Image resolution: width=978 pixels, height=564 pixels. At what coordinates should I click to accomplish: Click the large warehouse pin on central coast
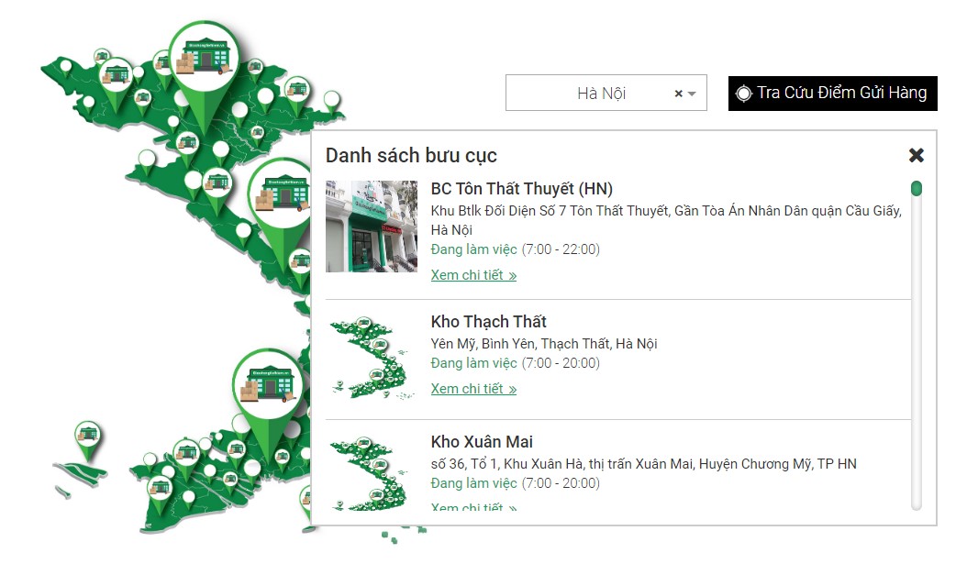pos(281,194)
